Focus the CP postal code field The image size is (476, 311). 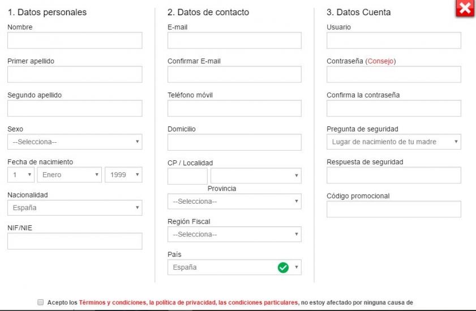(x=187, y=176)
